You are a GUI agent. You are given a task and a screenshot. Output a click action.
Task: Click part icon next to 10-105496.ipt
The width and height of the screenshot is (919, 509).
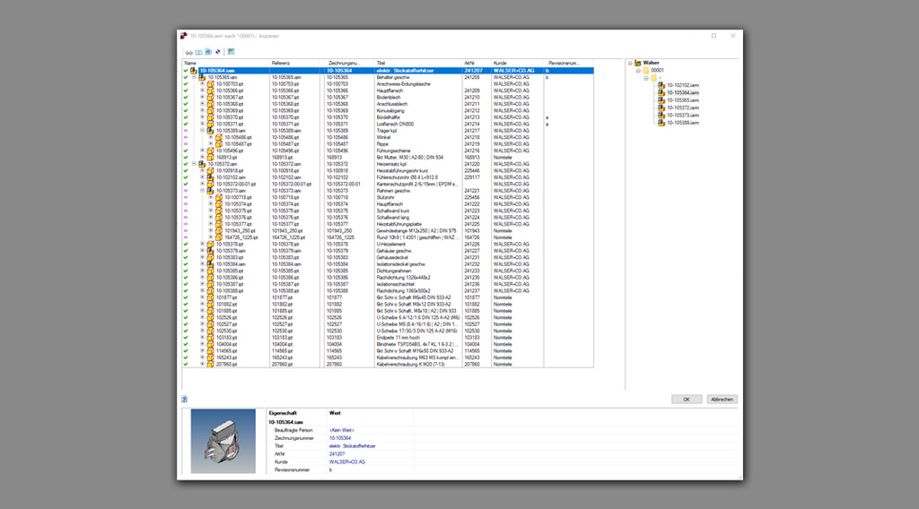[x=212, y=151]
